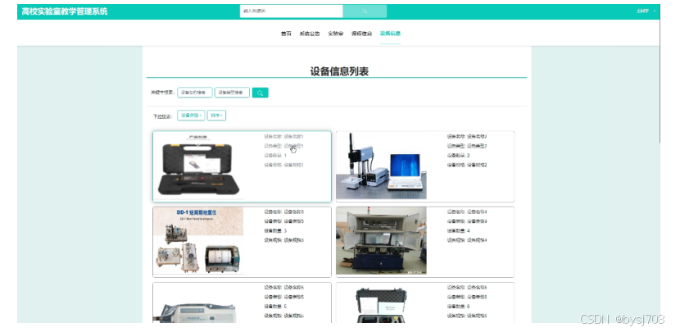Screen dimensions: 680x332
Task: Click the 设备数量: 6 text
Action: pos(459,307)
